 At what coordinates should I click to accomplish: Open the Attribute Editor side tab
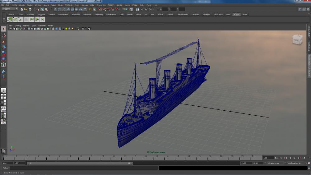pos(309,32)
